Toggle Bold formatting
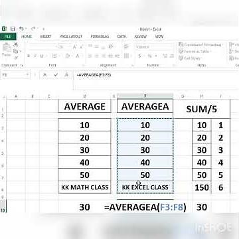239x239 pixels. (x=29, y=56)
